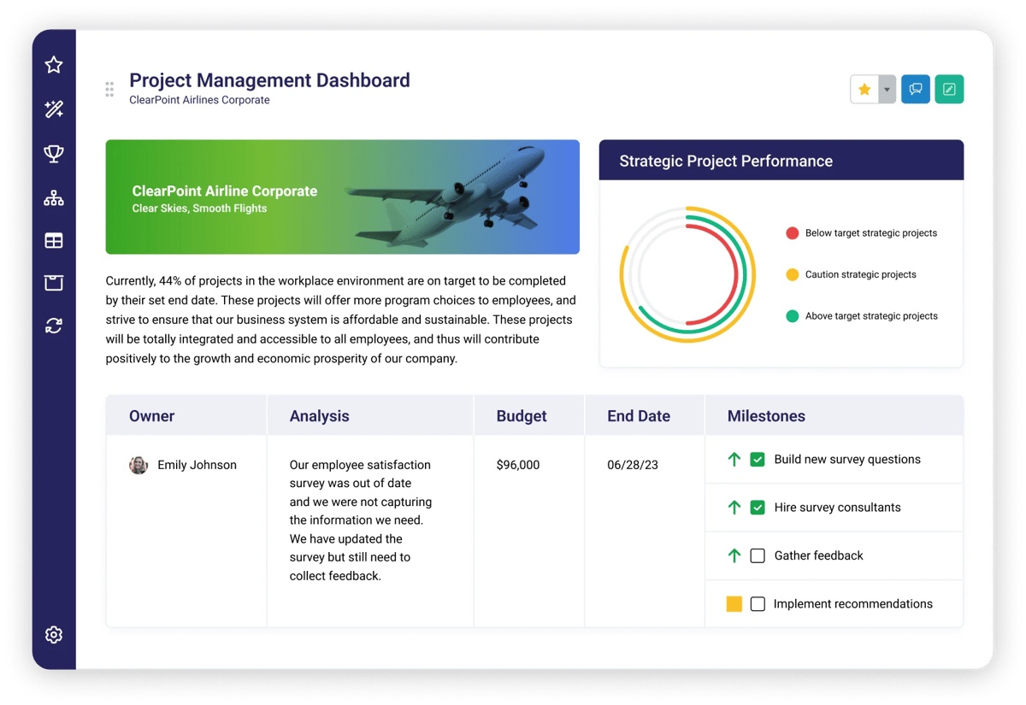
Task: Open the Gather feedback milestone
Action: pos(818,555)
